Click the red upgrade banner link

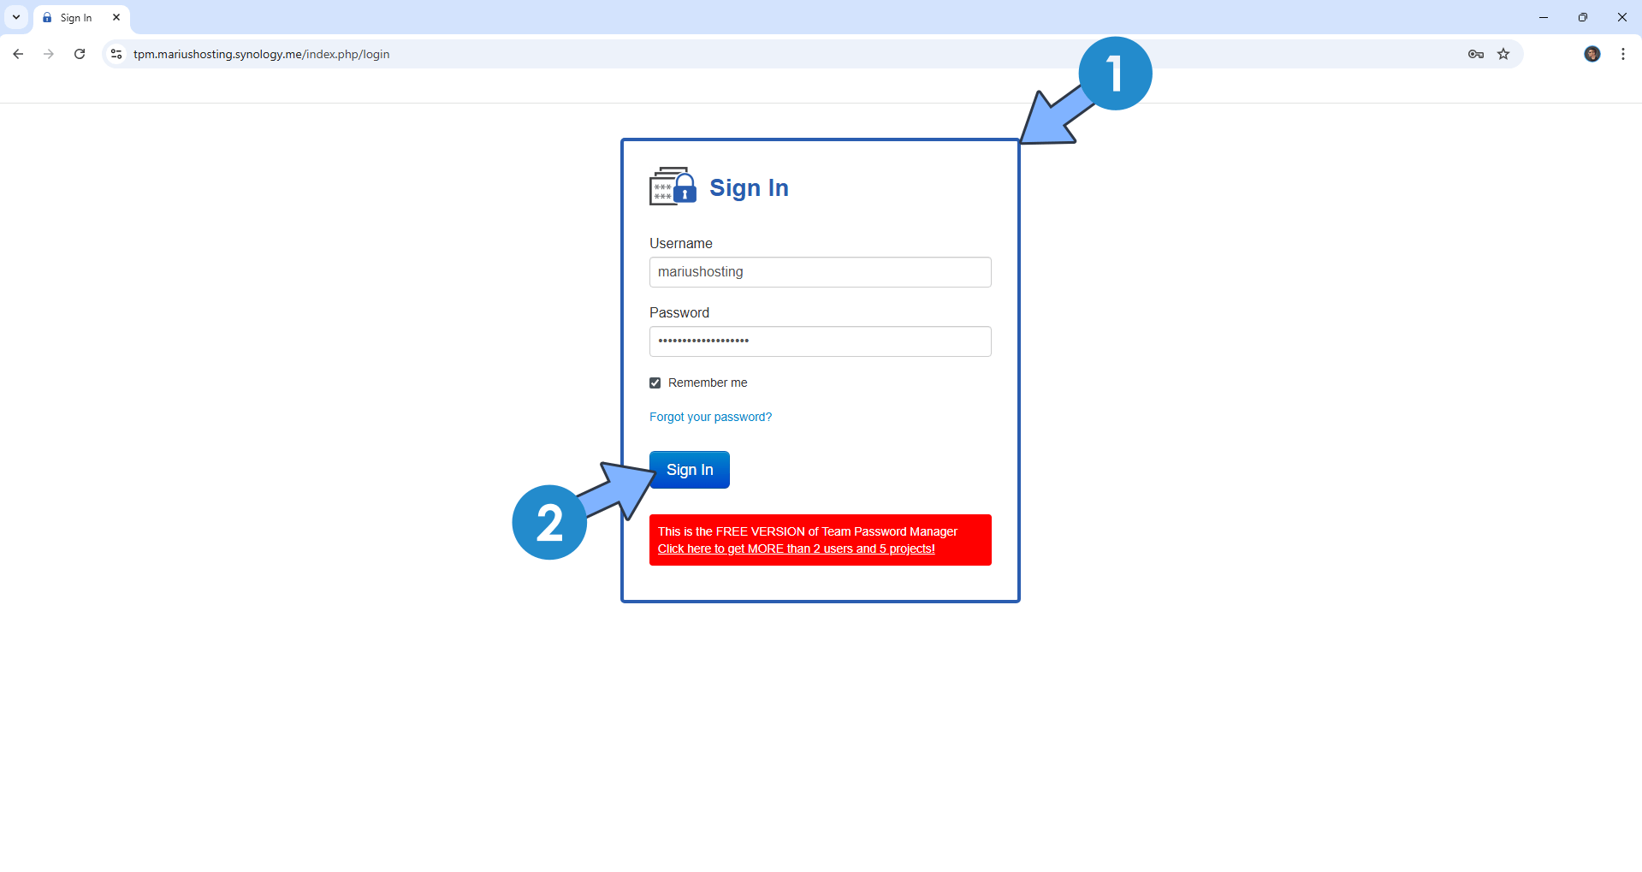pyautogui.click(x=795, y=549)
